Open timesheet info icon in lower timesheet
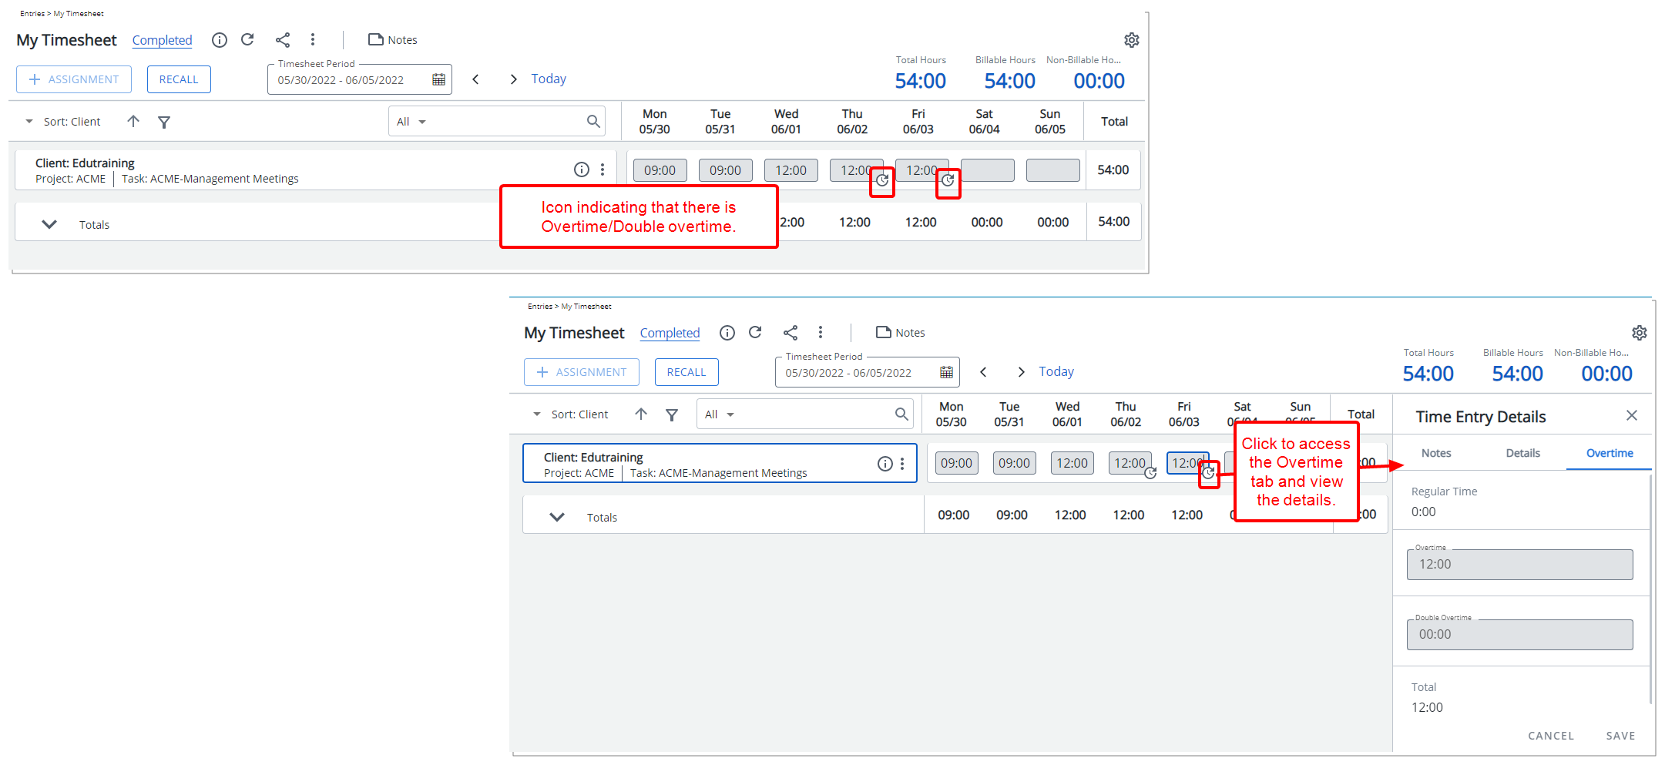Screen dimensions: 1665x765 [x=727, y=333]
